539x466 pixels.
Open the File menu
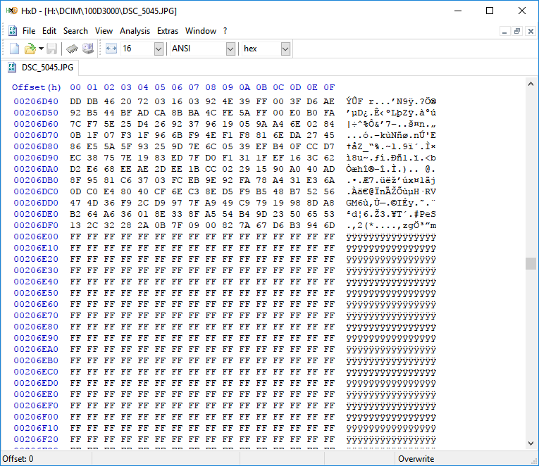click(x=29, y=31)
